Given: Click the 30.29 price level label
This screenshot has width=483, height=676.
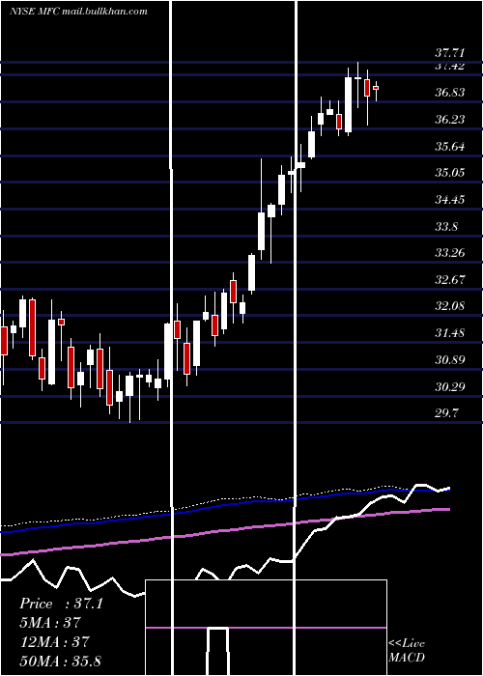Looking at the screenshot, I should pyautogui.click(x=450, y=386).
